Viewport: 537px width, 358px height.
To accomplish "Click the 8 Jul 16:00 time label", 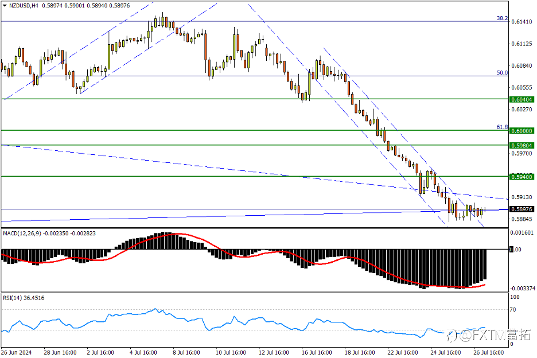I will (x=186, y=352).
